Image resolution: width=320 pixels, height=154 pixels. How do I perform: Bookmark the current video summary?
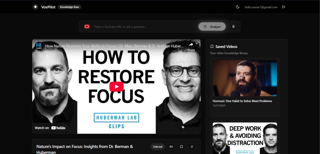pyautogui.click(x=181, y=147)
